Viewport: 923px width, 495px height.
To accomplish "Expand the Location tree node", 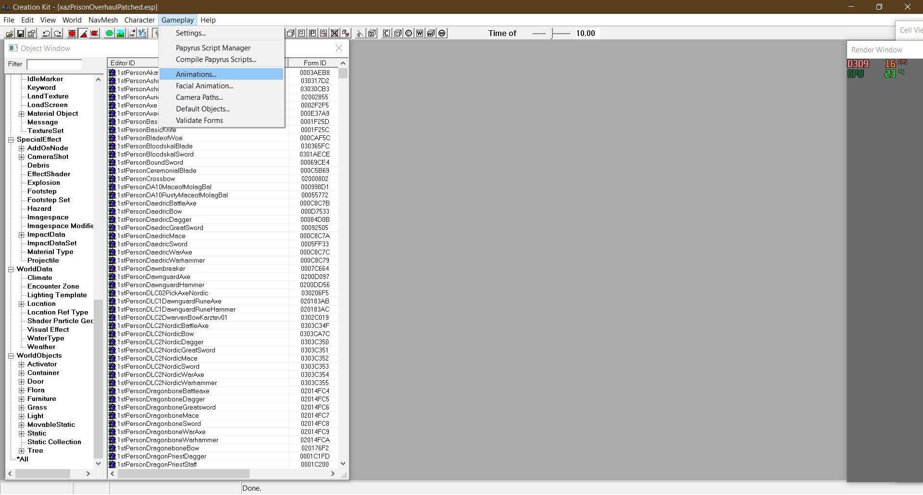I will 21,304.
